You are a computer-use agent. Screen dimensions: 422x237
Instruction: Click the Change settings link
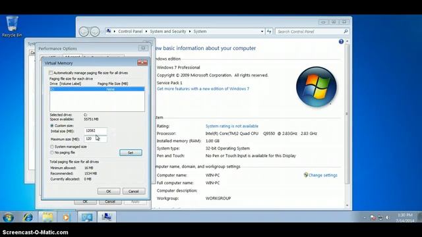(x=322, y=175)
